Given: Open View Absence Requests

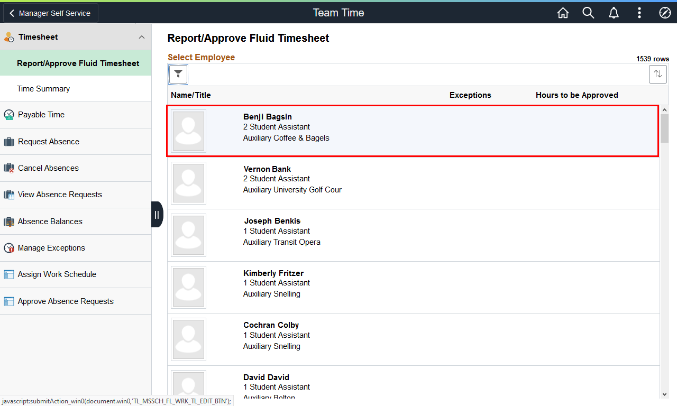Looking at the screenshot, I should (x=76, y=195).
